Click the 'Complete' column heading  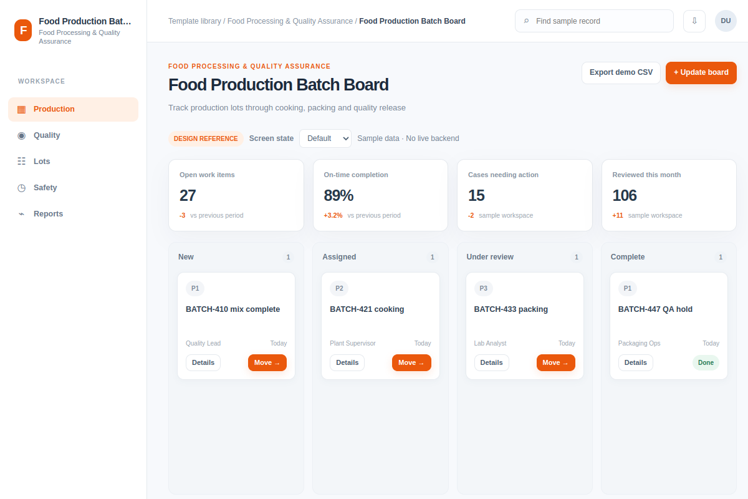pos(628,257)
